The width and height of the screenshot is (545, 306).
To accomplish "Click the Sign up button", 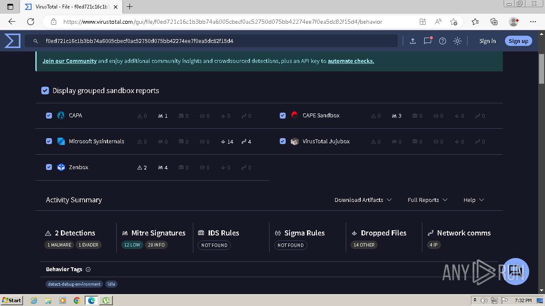I will [x=518, y=41].
